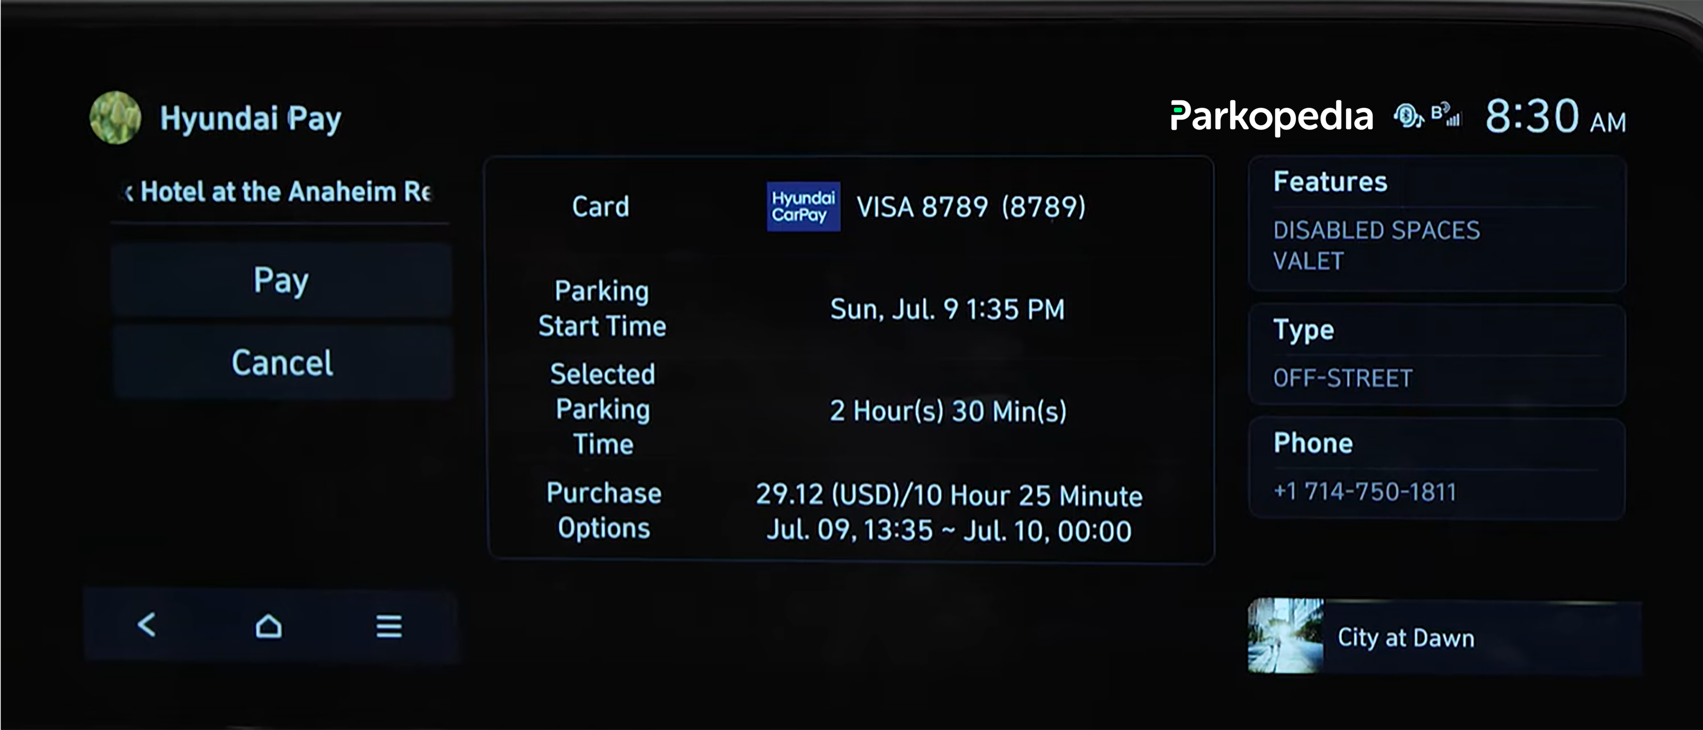Tap the 8:30 AM clock
This screenshot has width=1703, height=730.
pyautogui.click(x=1555, y=118)
